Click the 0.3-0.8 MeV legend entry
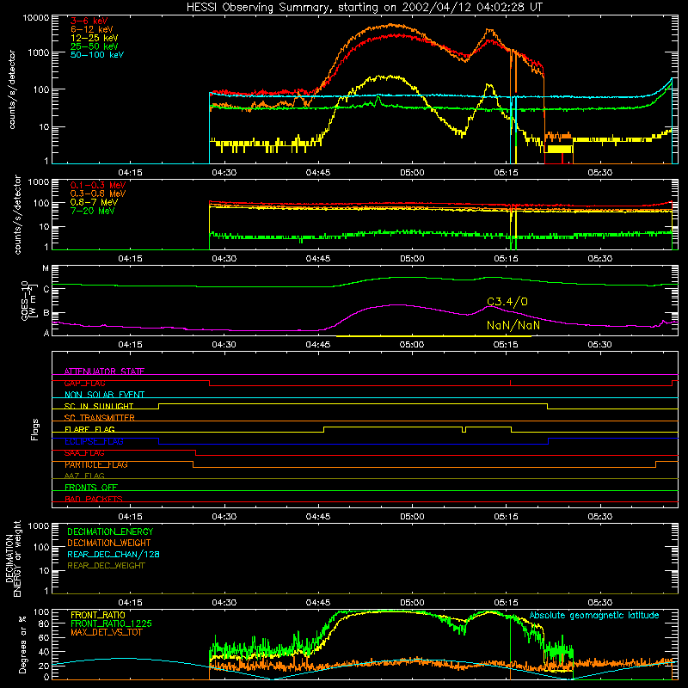The height and width of the screenshot is (688, 688). 98,193
